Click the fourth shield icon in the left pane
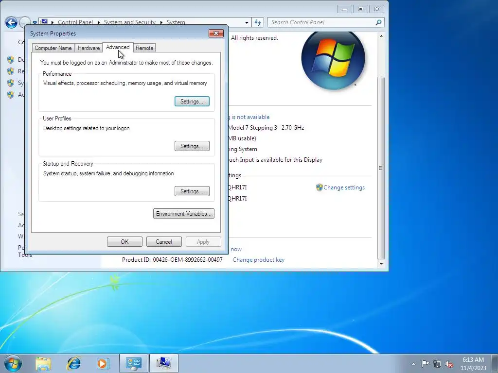Image resolution: width=498 pixels, height=373 pixels. 11,95
